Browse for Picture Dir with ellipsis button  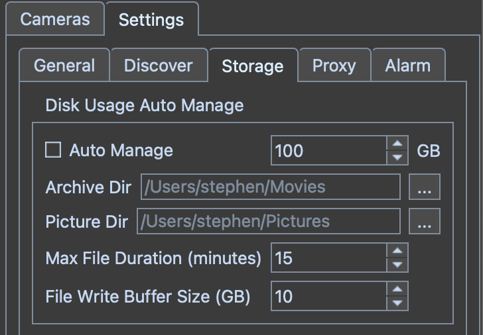pyautogui.click(x=425, y=221)
